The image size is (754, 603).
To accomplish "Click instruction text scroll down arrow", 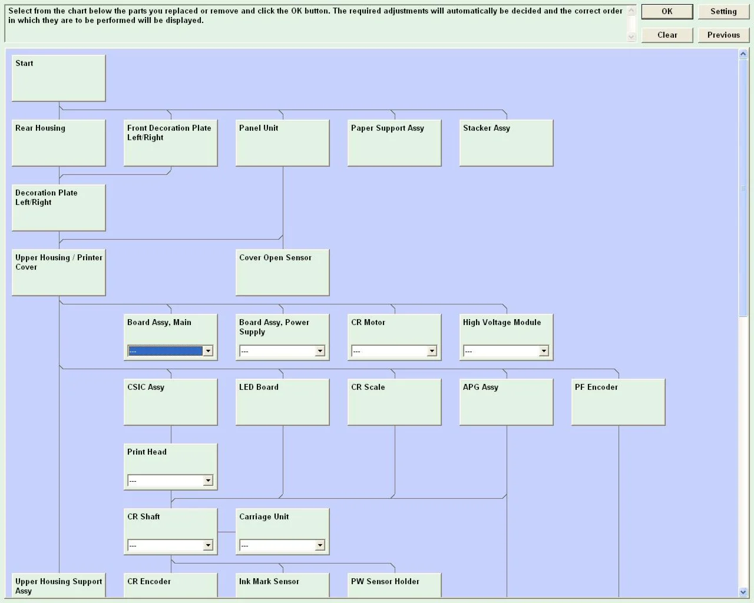I will click(631, 37).
